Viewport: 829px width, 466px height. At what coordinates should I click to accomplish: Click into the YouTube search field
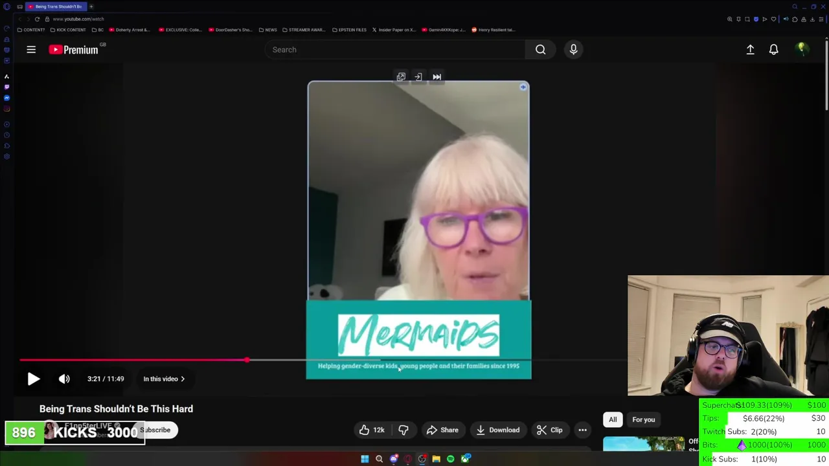(x=394, y=49)
